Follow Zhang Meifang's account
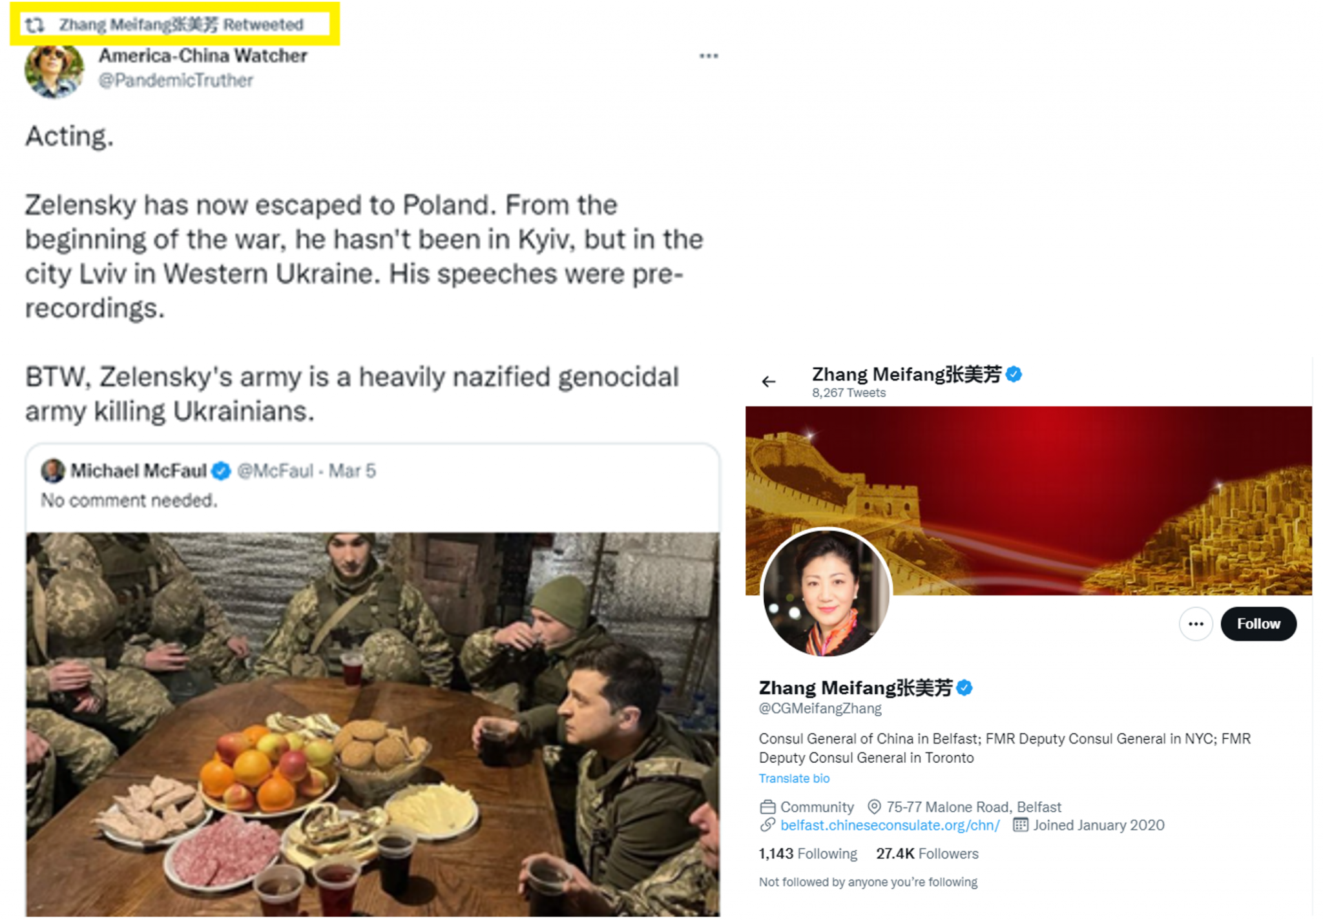The height and width of the screenshot is (921, 1323). click(1258, 624)
